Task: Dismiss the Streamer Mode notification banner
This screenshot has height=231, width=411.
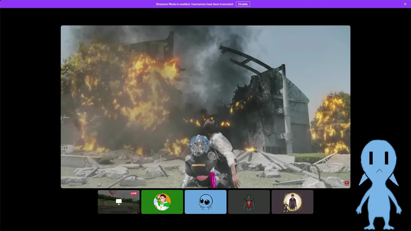Action: click(405, 4)
